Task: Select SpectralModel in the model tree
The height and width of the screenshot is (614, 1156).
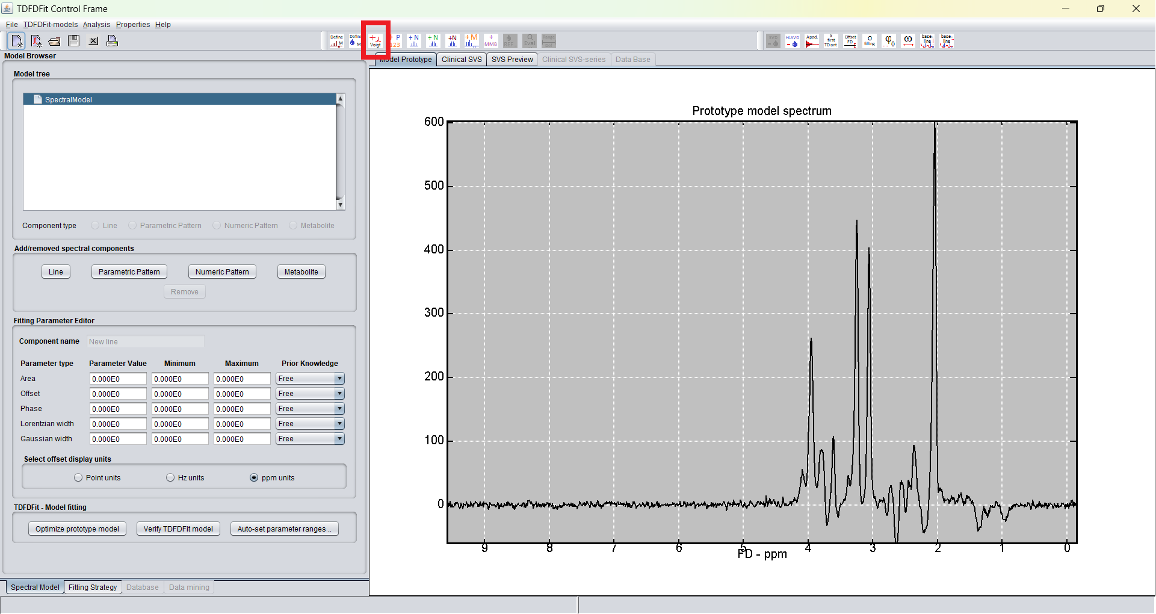Action: tap(179, 99)
